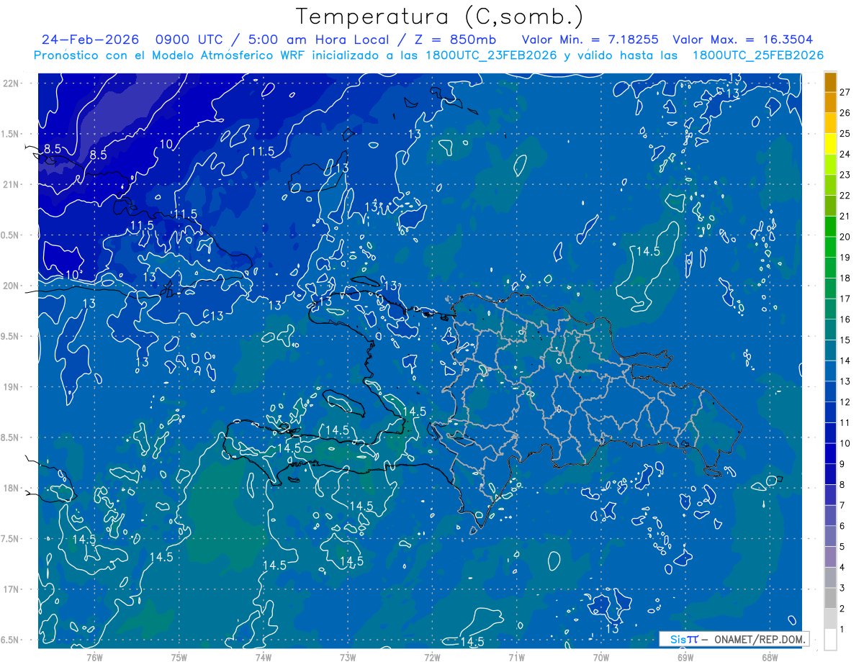Click the '24' color scale label

[x=845, y=154]
